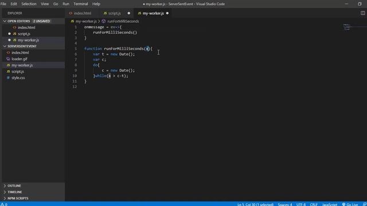Click the unsaved dot on script.js tab

[x=128, y=13]
